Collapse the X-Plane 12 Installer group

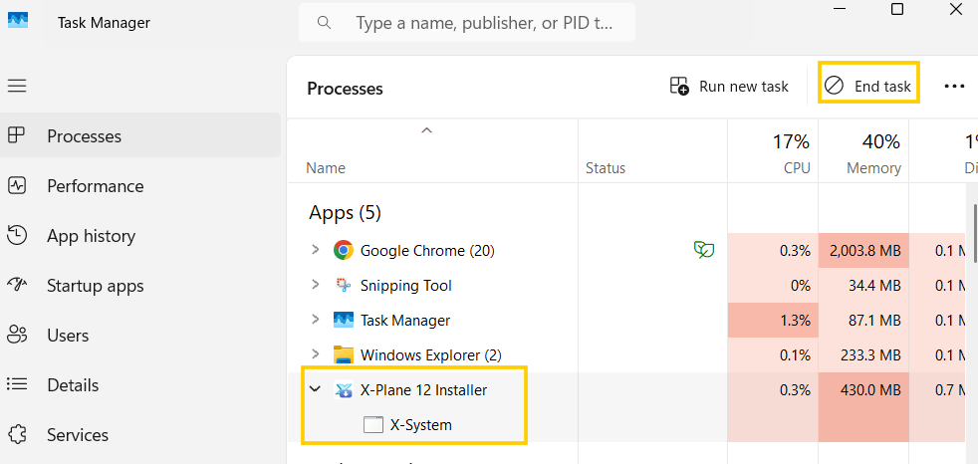pyautogui.click(x=315, y=389)
